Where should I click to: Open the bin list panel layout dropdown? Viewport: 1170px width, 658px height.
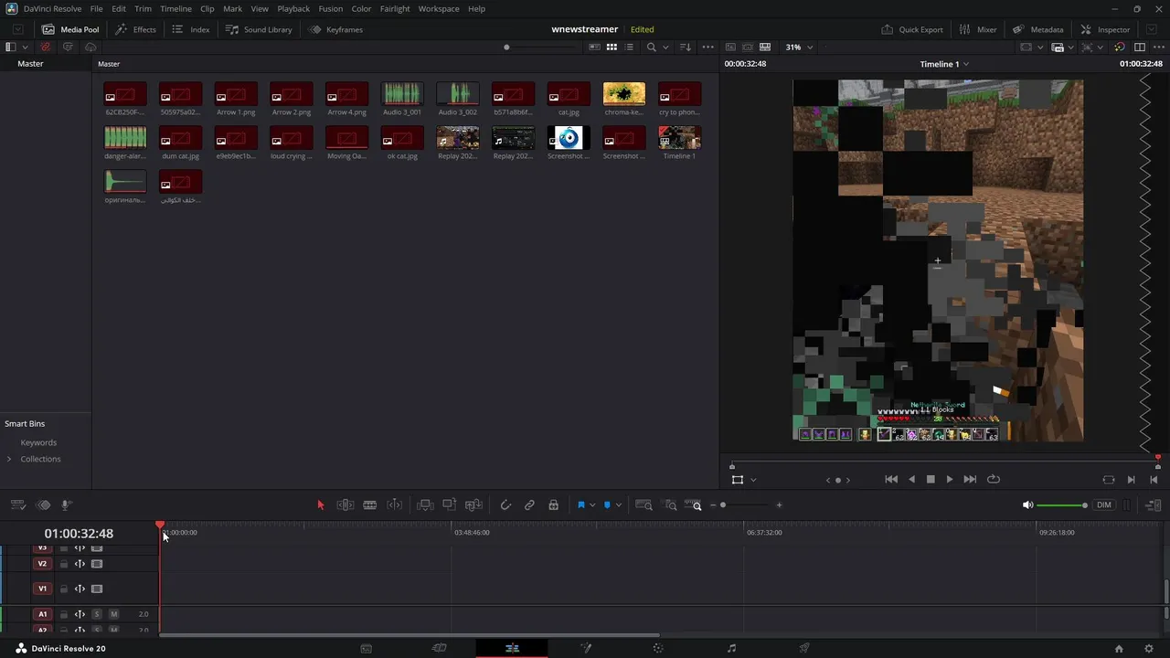(25, 47)
